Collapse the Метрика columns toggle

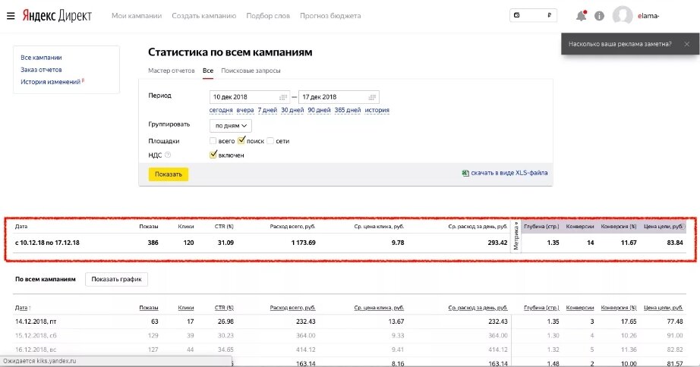[x=516, y=236]
